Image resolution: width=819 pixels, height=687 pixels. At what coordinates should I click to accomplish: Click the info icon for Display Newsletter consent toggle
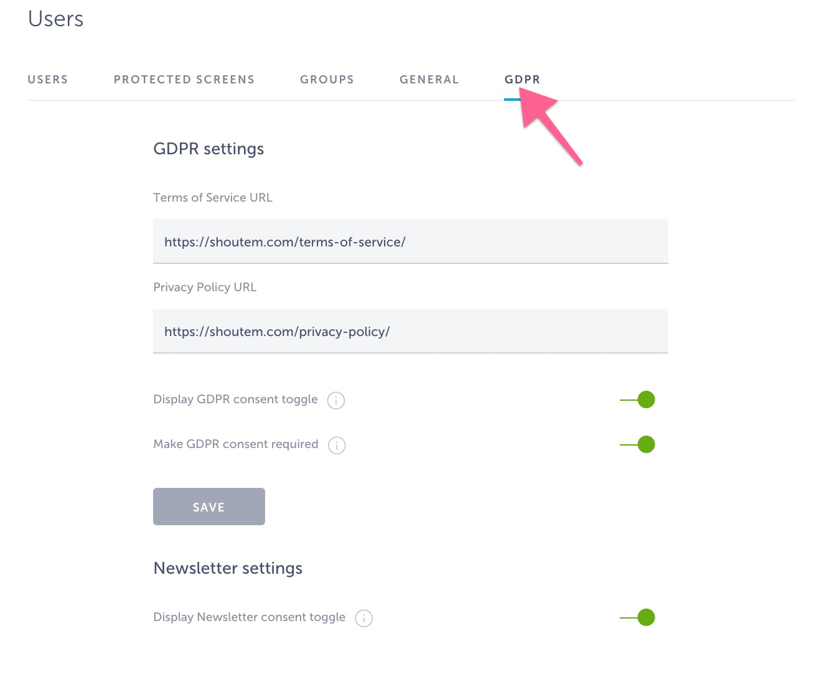(363, 617)
